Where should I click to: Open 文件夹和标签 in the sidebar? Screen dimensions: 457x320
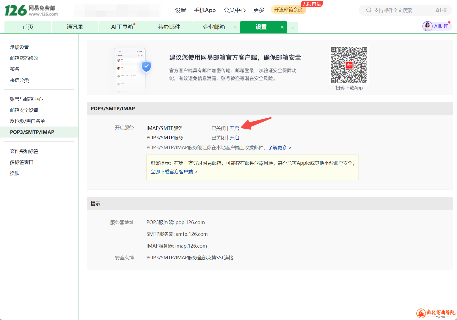(x=24, y=151)
